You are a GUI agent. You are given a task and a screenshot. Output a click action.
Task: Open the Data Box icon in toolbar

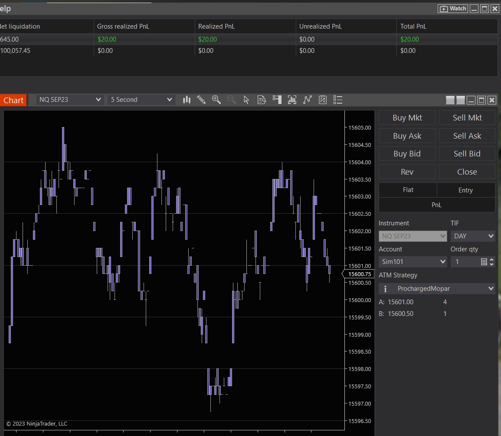pyautogui.click(x=262, y=100)
